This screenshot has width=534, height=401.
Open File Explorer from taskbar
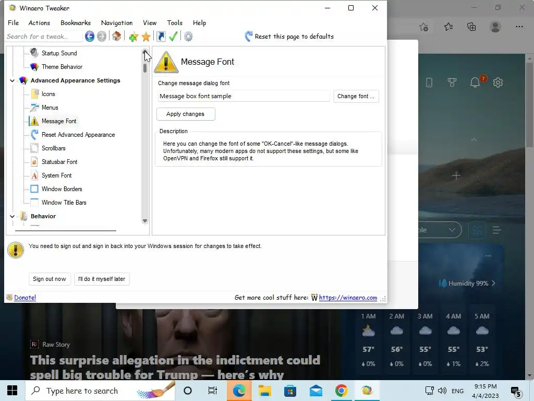264,391
